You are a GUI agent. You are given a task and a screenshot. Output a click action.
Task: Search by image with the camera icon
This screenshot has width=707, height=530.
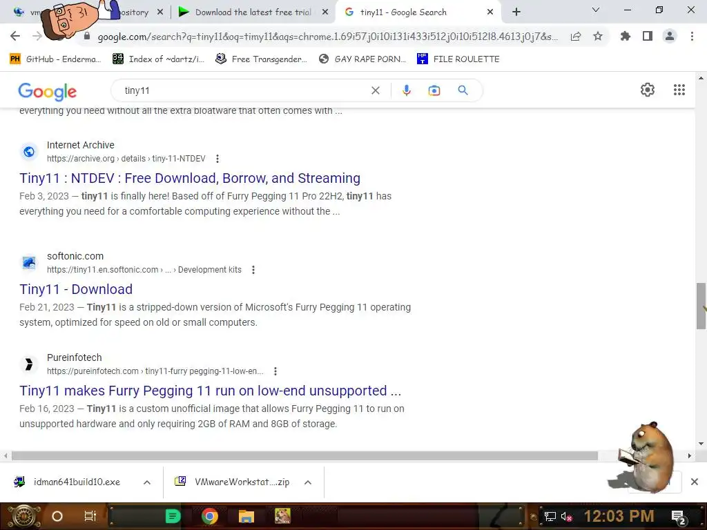pos(434,90)
